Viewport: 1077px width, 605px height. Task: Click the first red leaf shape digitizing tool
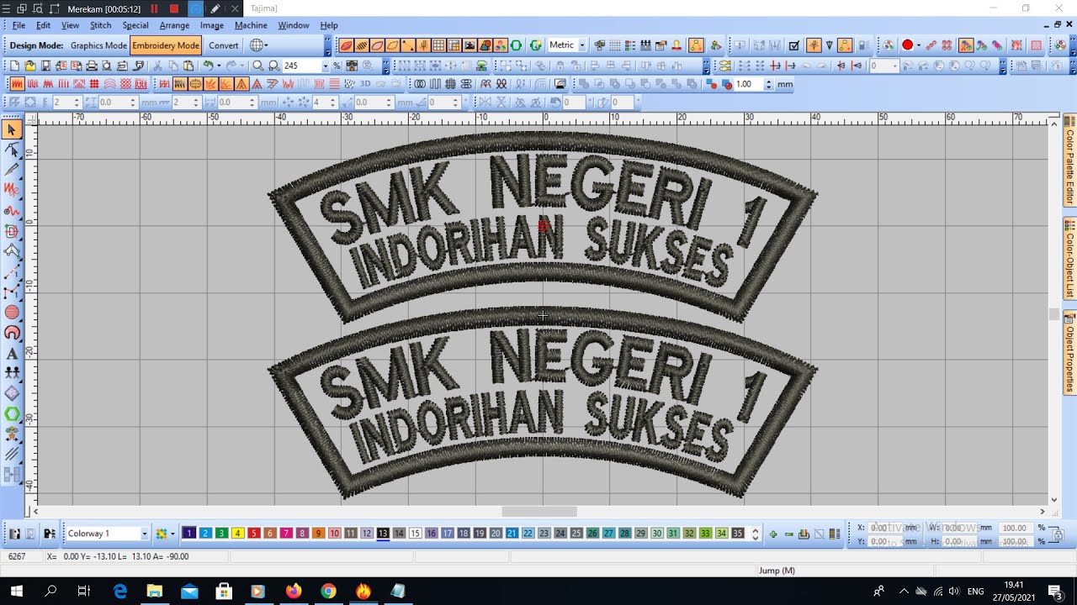346,45
